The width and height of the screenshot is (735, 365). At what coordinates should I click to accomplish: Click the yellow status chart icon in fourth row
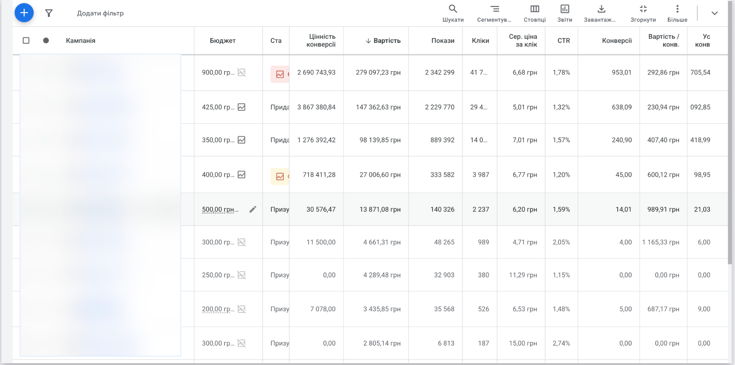coord(280,177)
